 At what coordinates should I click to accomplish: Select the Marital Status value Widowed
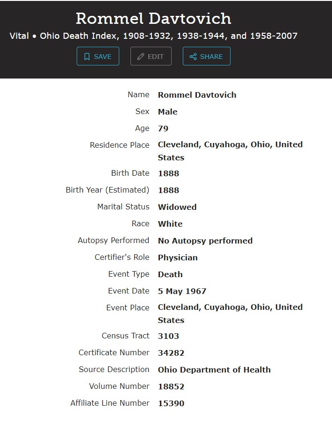tap(177, 207)
